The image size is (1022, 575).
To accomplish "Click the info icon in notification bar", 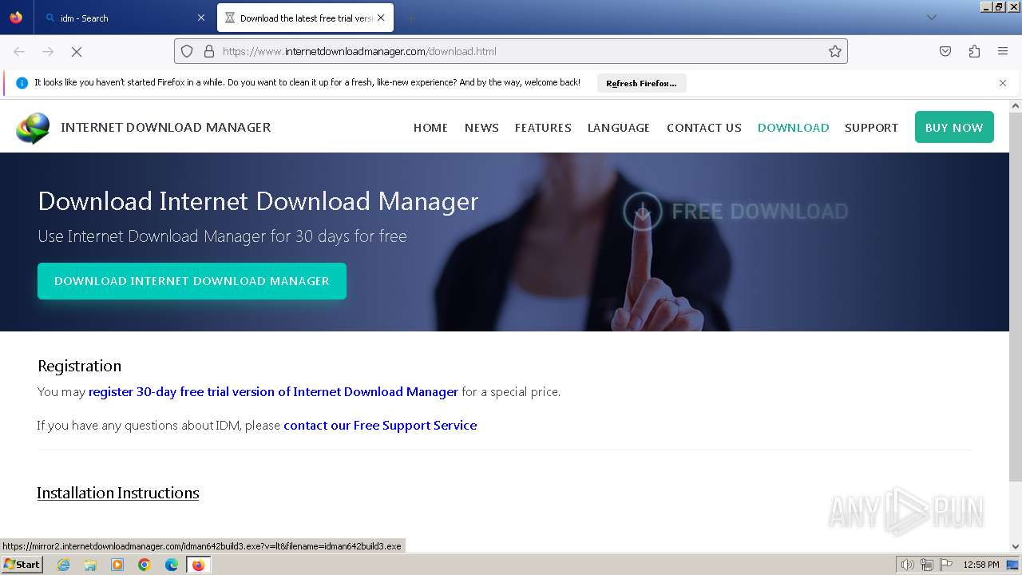I will click(22, 83).
